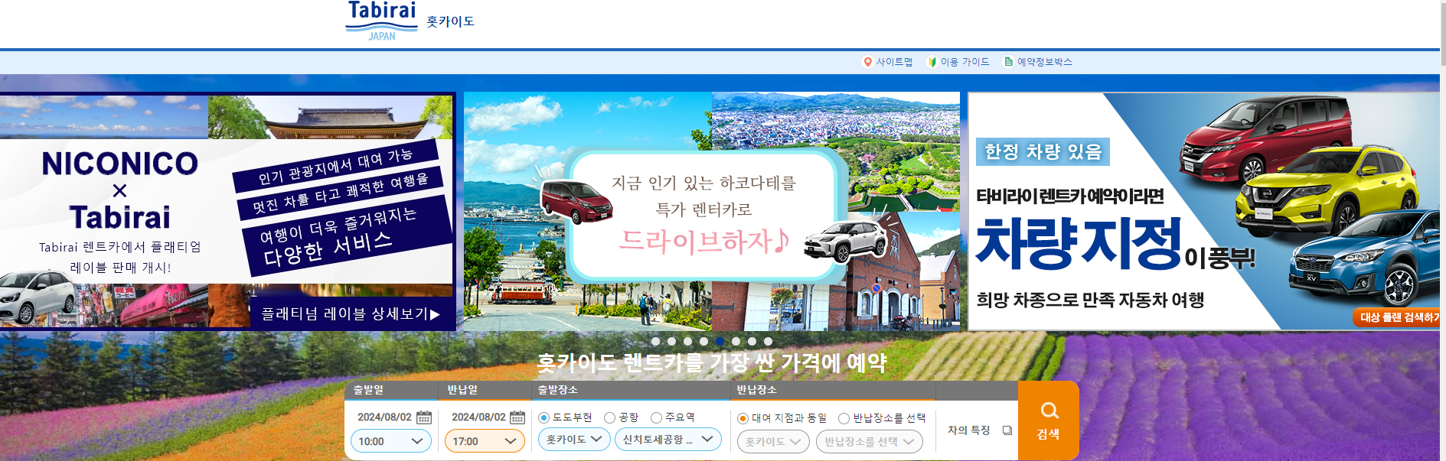This screenshot has width=1446, height=461.
Task: Select the 대여 지점과 동일 radio button
Action: click(x=743, y=418)
